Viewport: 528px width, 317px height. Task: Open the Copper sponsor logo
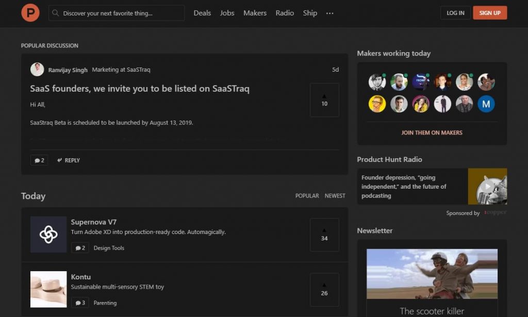point(495,212)
